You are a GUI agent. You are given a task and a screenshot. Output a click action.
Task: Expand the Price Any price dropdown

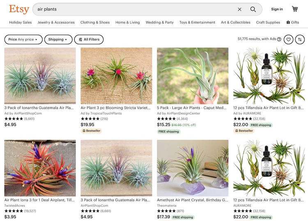[23, 39]
